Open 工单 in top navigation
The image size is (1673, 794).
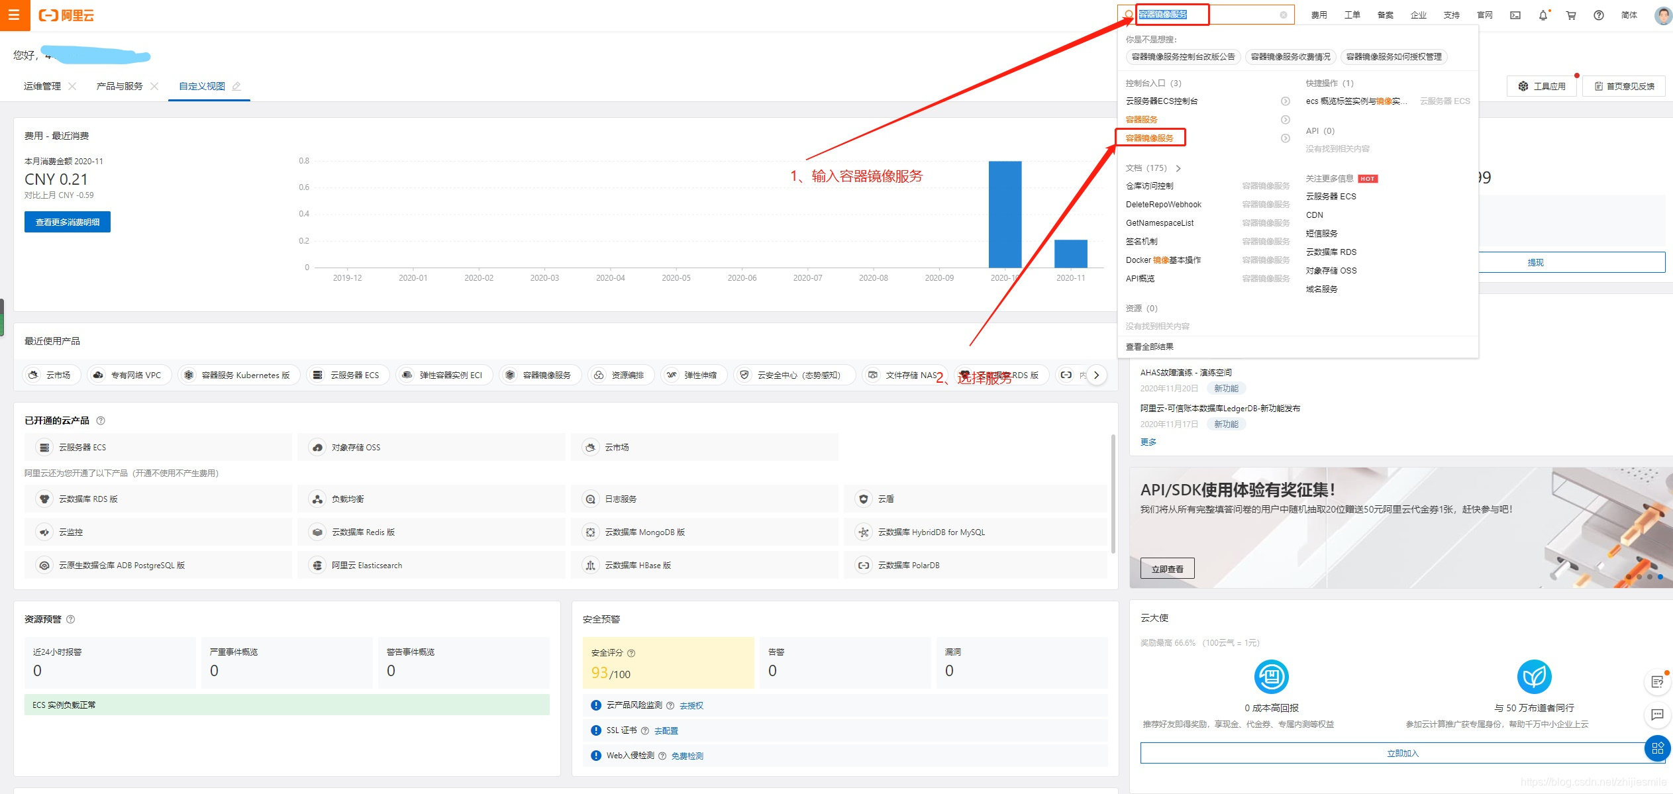click(1352, 15)
